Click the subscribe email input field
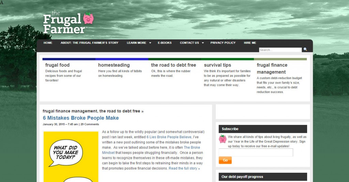 point(256,152)
